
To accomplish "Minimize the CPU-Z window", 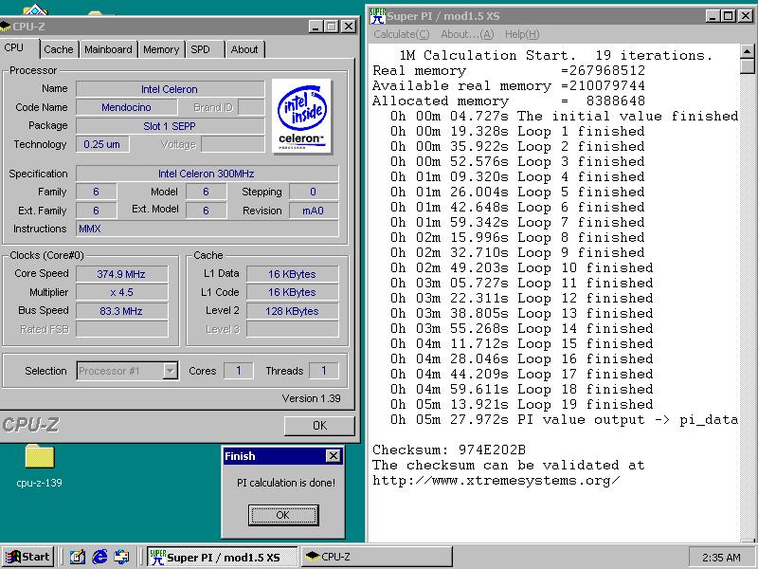I will click(x=316, y=27).
